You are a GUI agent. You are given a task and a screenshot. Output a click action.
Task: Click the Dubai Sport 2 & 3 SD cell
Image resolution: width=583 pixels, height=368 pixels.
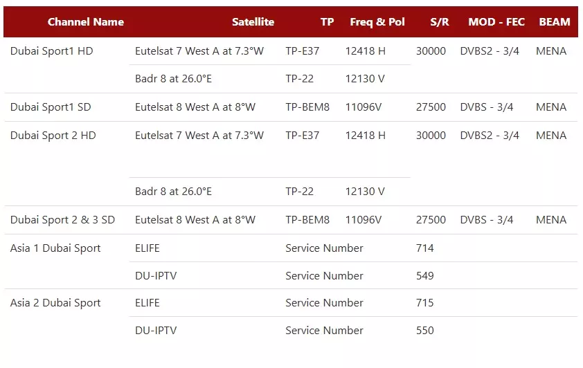63,220
